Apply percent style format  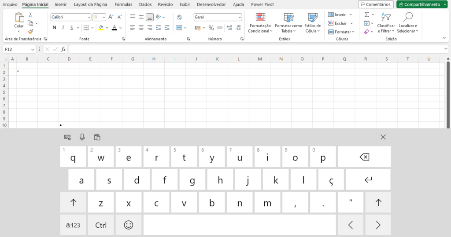(x=211, y=28)
